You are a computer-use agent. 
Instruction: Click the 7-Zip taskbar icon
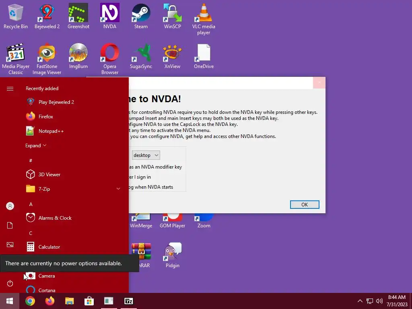click(x=128, y=301)
